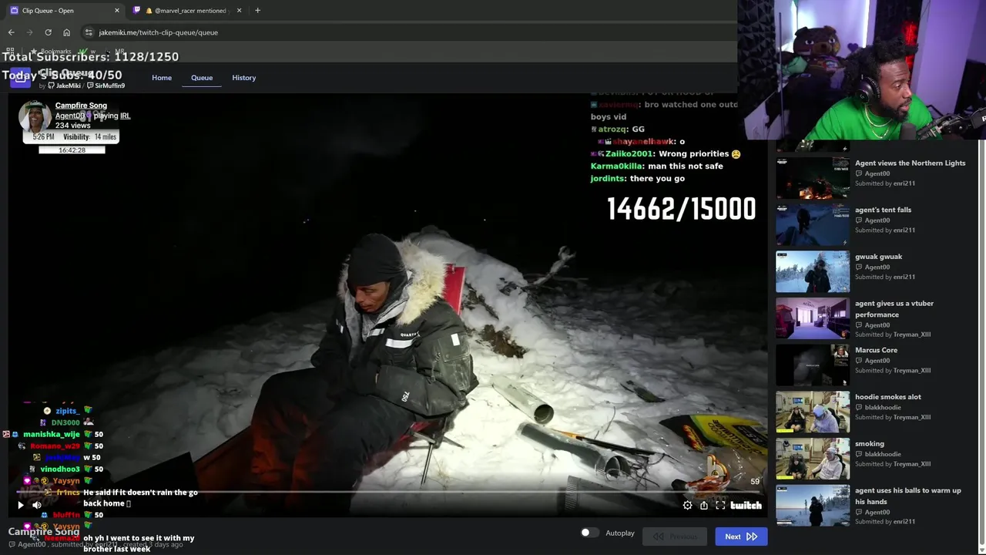The height and width of the screenshot is (555, 986).
Task: Open agent gives us a vtuber performance
Action: point(813,318)
